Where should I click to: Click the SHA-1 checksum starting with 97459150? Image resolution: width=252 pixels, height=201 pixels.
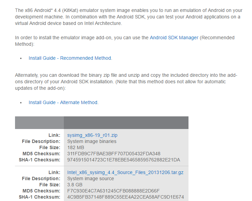[124, 160]
